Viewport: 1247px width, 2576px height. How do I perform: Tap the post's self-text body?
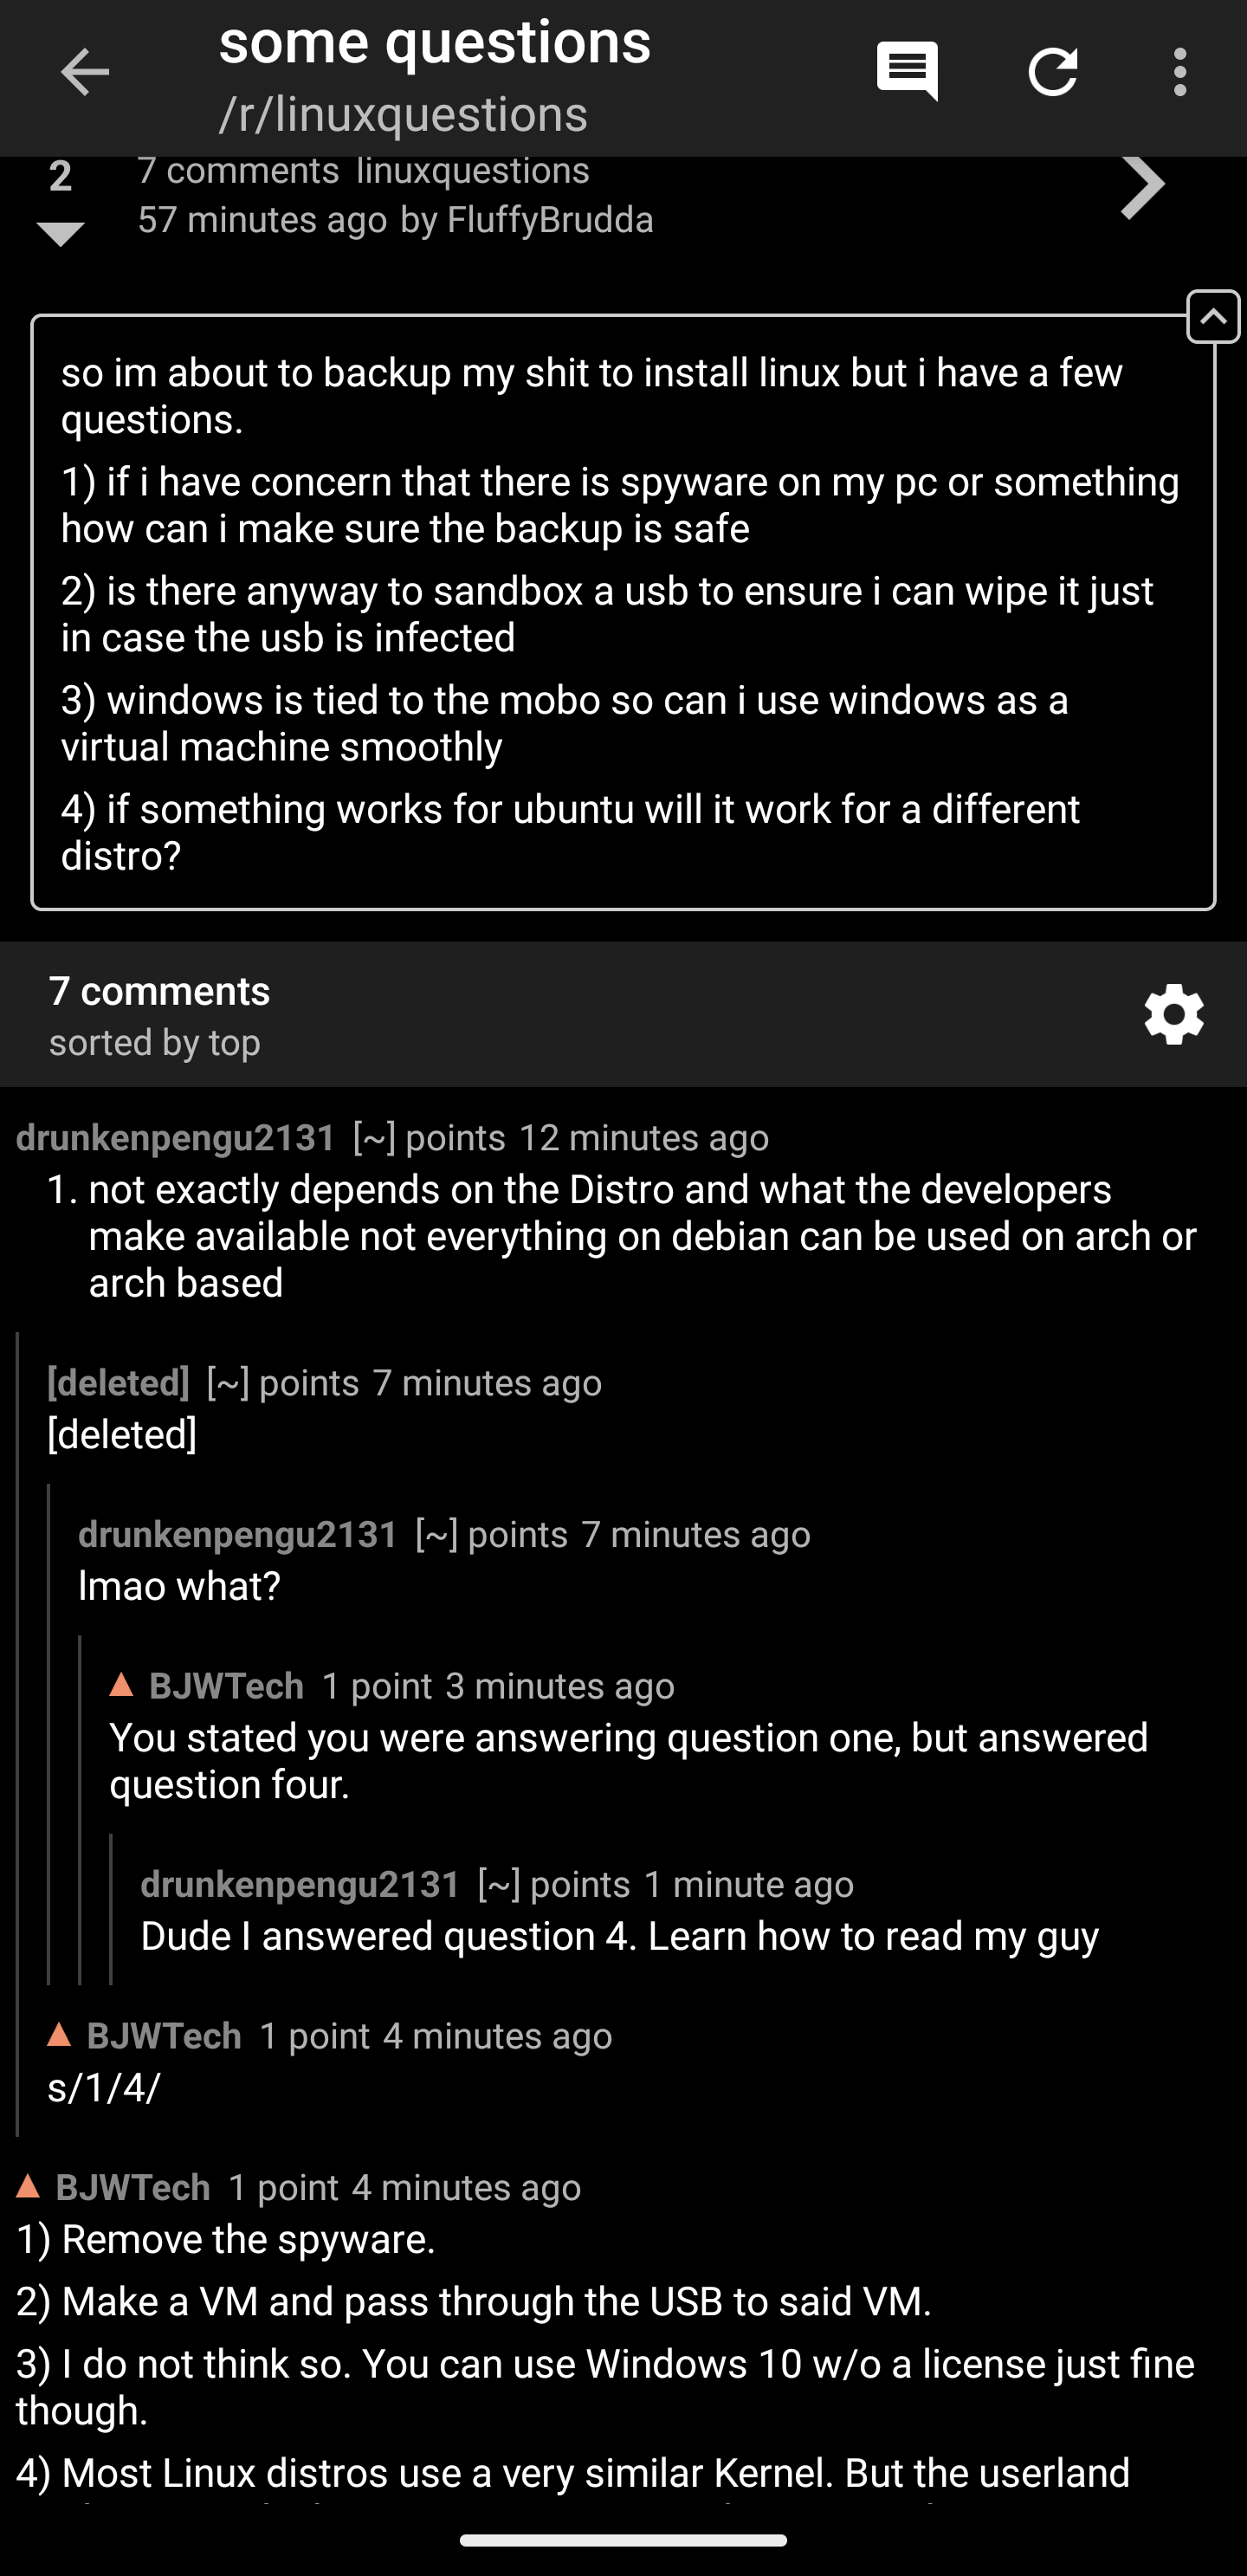click(622, 613)
